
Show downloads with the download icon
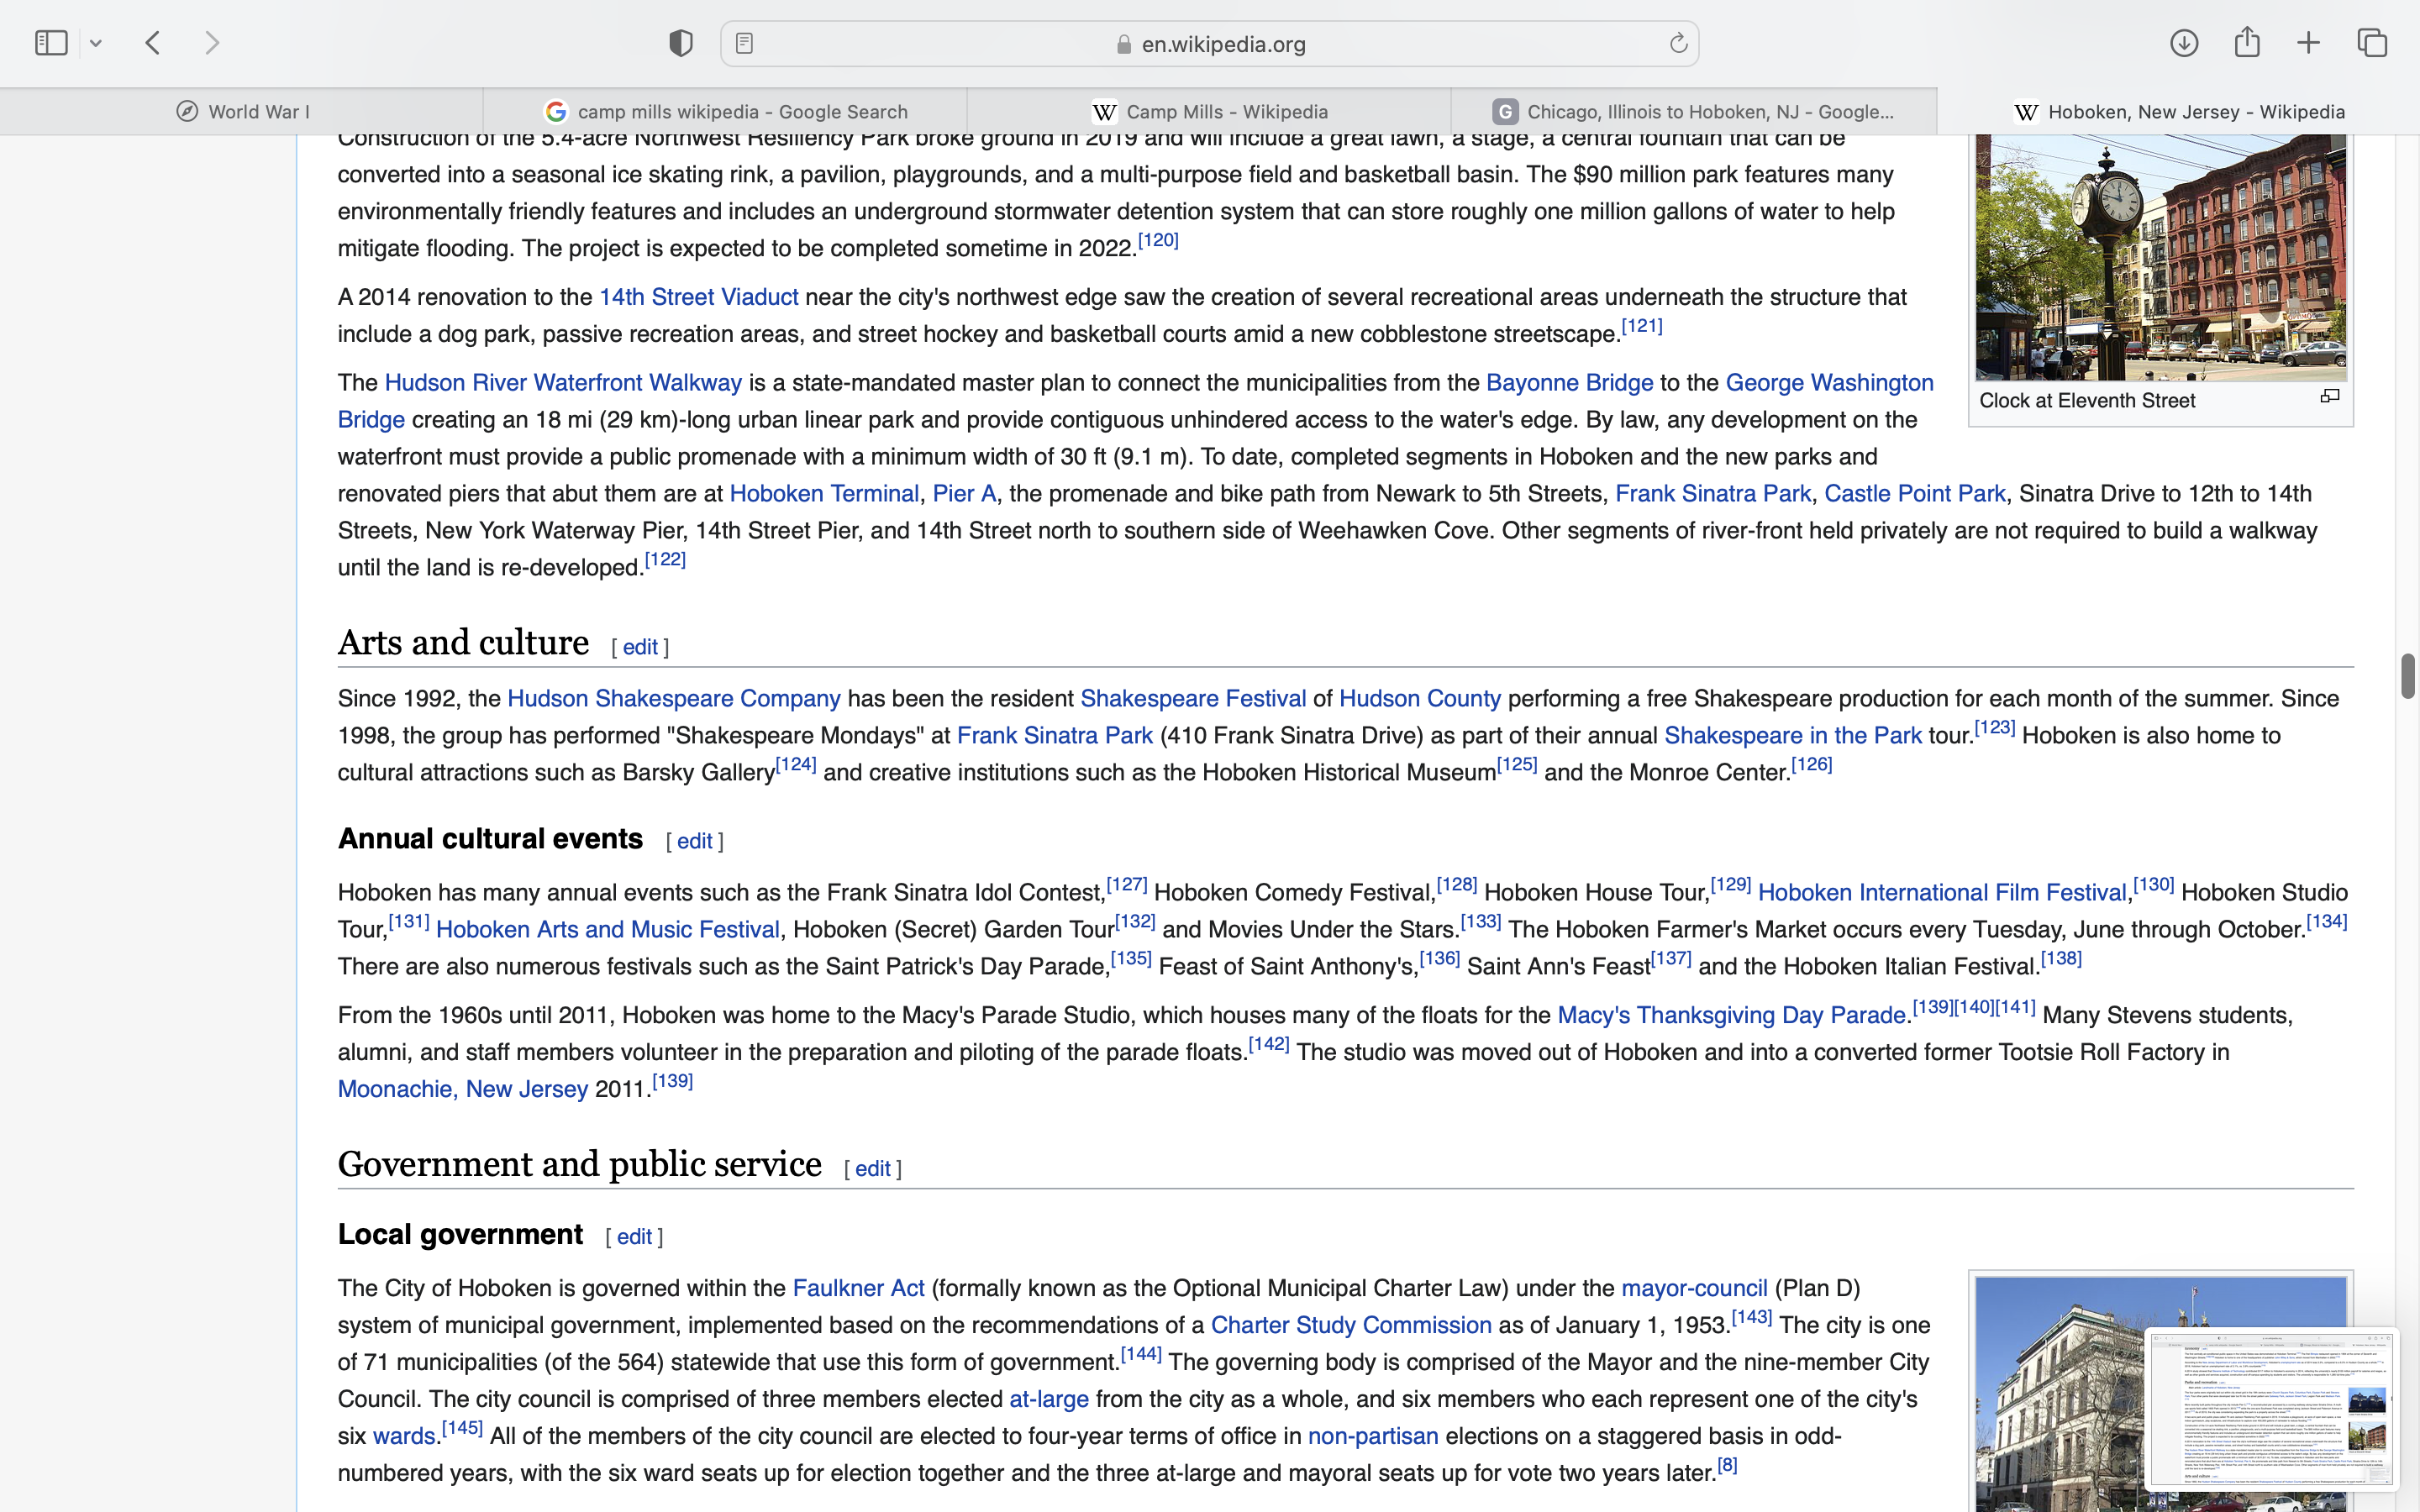[x=2184, y=43]
